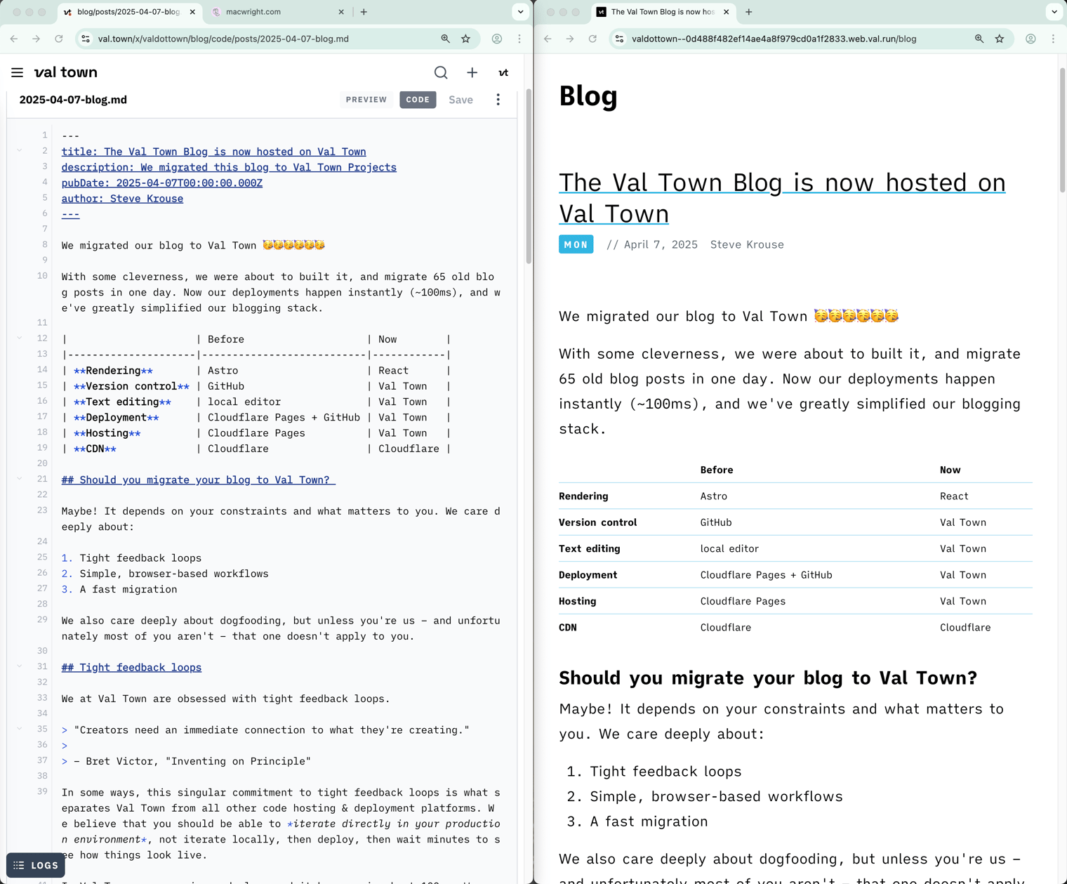This screenshot has width=1067, height=884.
Task: View site information for val.town address
Action: click(86, 39)
